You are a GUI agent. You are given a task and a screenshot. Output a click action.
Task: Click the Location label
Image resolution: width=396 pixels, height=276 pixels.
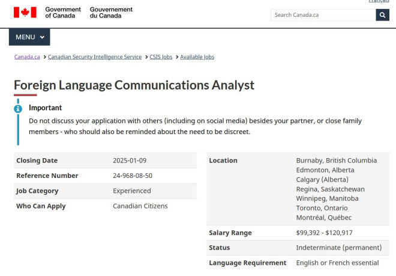223,161
